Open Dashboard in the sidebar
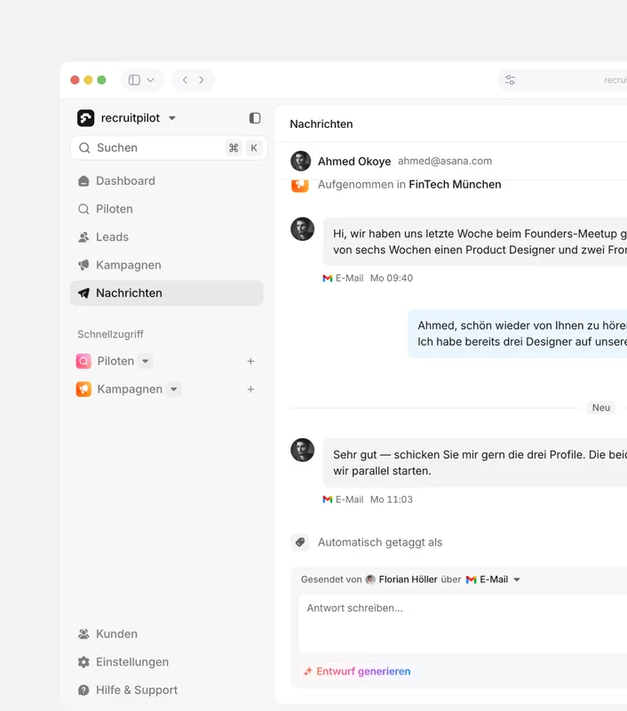The width and height of the screenshot is (627, 711). coord(166,181)
